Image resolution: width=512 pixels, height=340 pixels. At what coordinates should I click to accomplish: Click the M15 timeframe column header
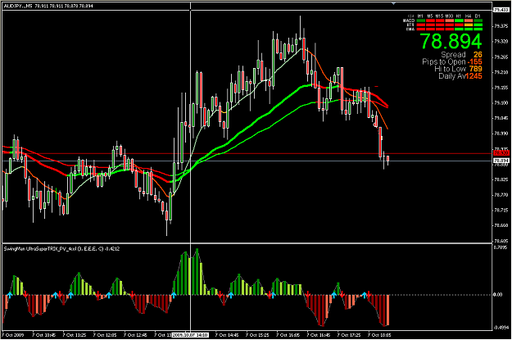pyautogui.click(x=440, y=16)
